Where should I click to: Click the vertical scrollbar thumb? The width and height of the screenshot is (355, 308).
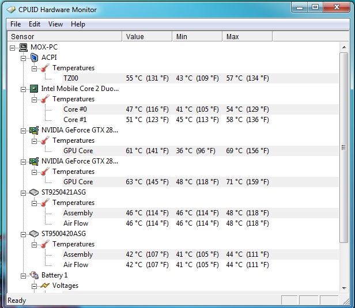(344, 148)
